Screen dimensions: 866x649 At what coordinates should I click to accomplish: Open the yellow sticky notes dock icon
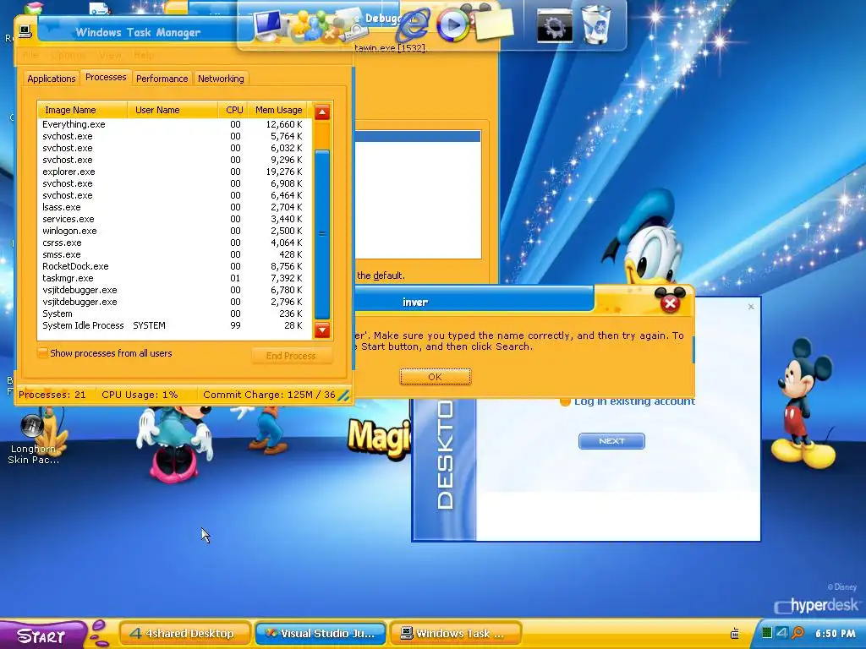[494, 23]
